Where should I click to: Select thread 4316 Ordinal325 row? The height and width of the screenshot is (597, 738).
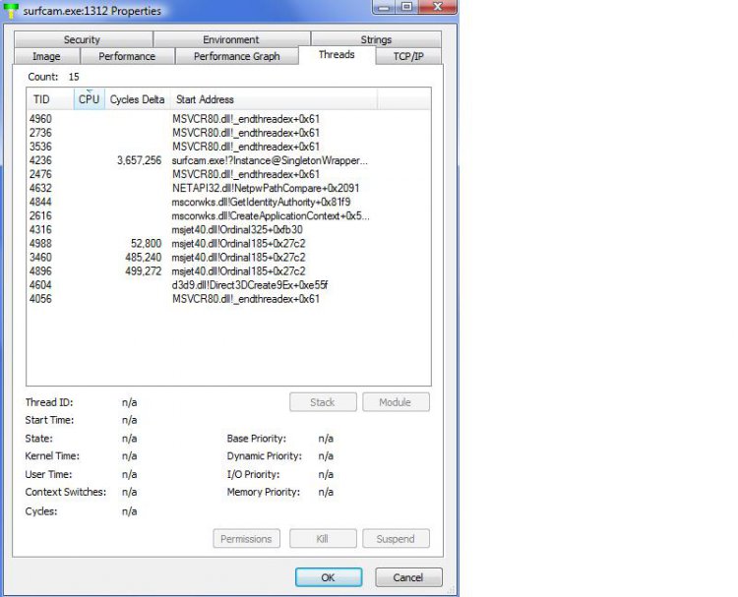pyautogui.click(x=228, y=229)
